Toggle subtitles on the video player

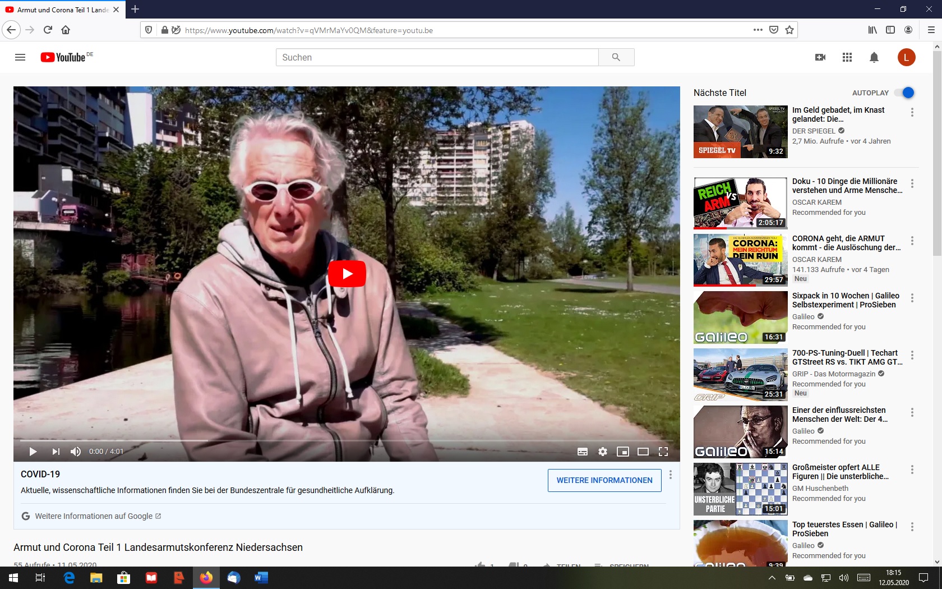point(583,452)
